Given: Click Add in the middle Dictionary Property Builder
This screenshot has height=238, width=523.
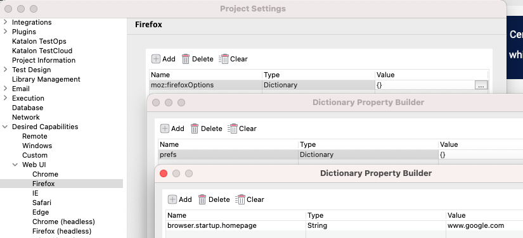Looking at the screenshot, I should (172, 128).
